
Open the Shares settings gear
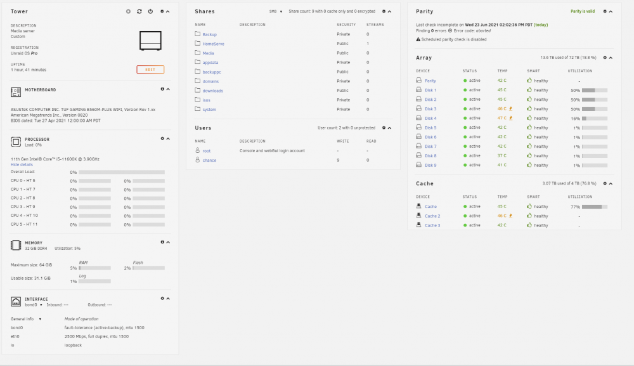pyautogui.click(x=384, y=11)
